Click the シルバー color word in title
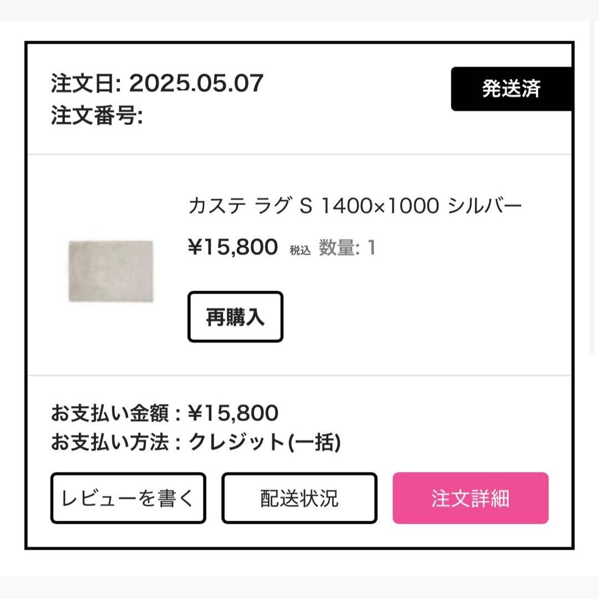The width and height of the screenshot is (599, 599). coord(484,206)
